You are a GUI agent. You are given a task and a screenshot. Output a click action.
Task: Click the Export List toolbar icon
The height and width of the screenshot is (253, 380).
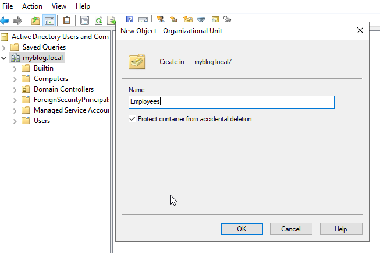(x=111, y=20)
